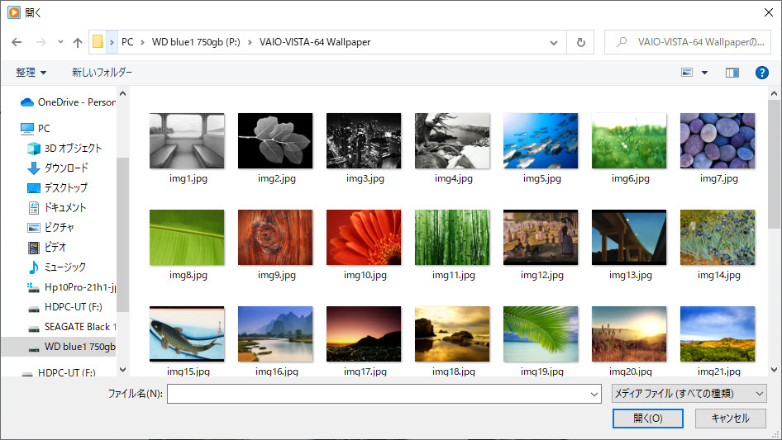Click the change view icon

point(686,73)
